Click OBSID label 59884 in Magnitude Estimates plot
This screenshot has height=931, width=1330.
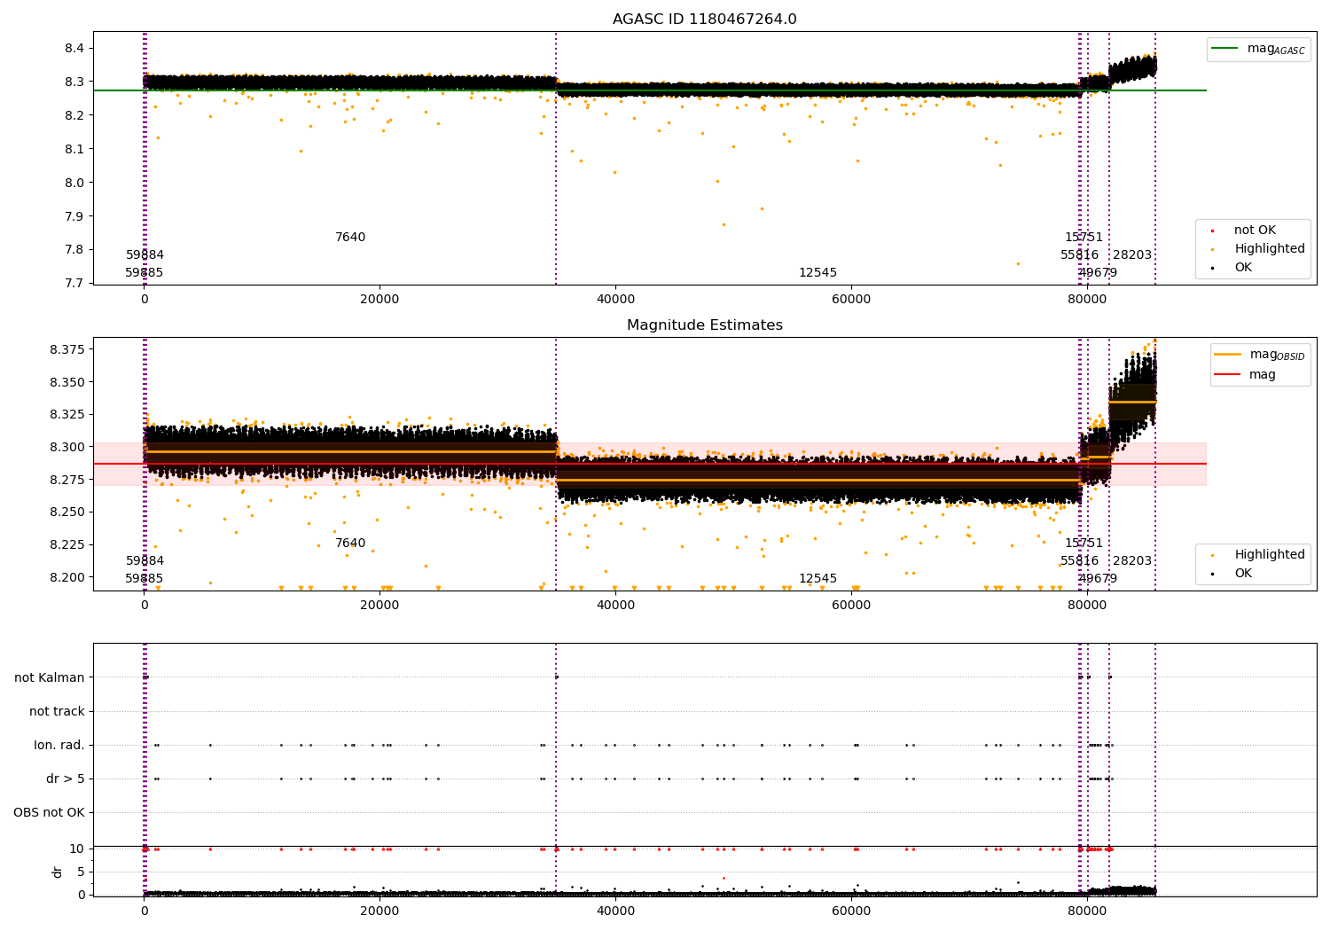(145, 561)
